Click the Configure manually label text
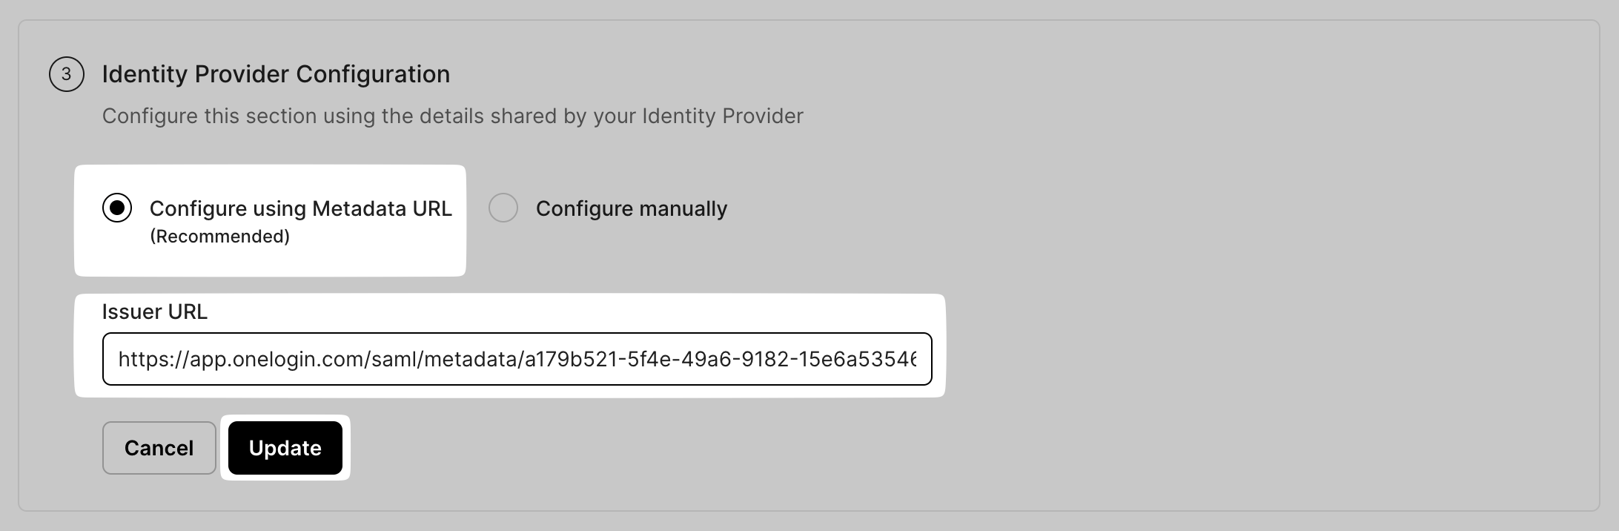Image resolution: width=1619 pixels, height=531 pixels. [x=629, y=208]
